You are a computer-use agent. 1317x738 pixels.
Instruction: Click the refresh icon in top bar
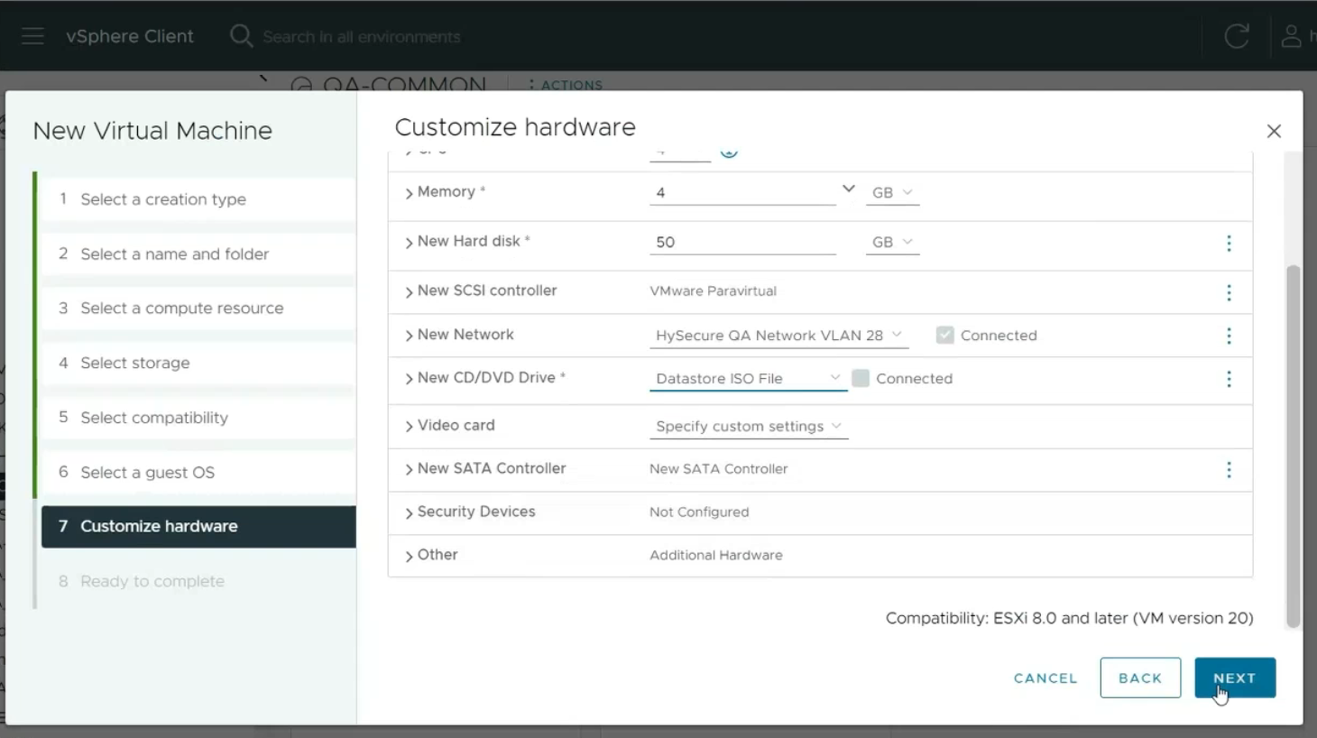click(1236, 36)
